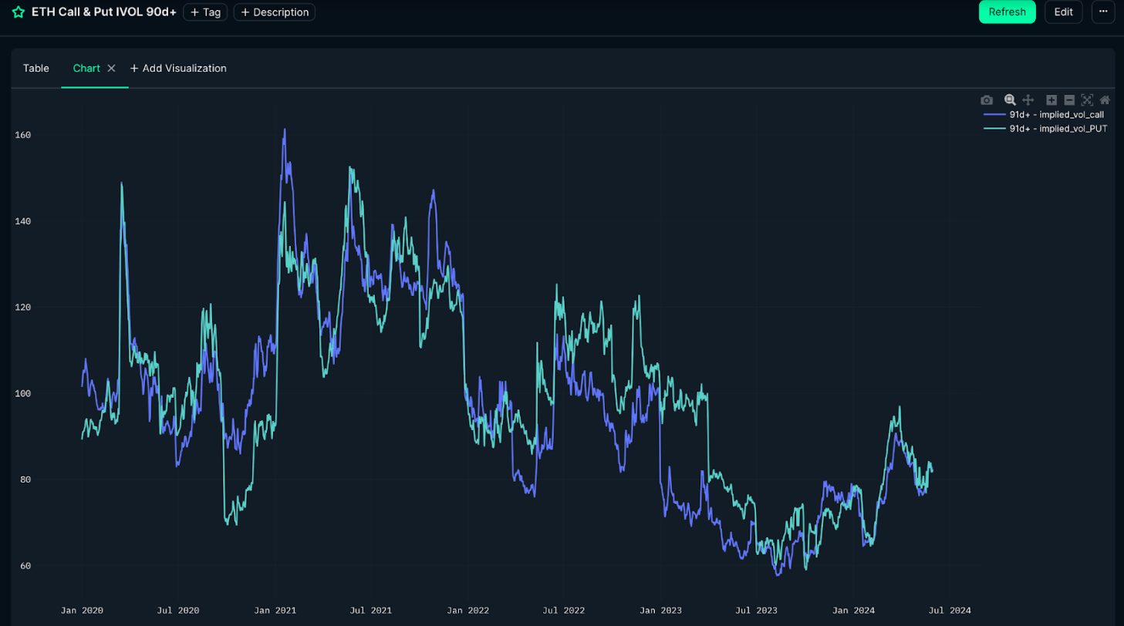Click the Jan 2020 x-axis label
The height and width of the screenshot is (626, 1124).
pyautogui.click(x=82, y=610)
